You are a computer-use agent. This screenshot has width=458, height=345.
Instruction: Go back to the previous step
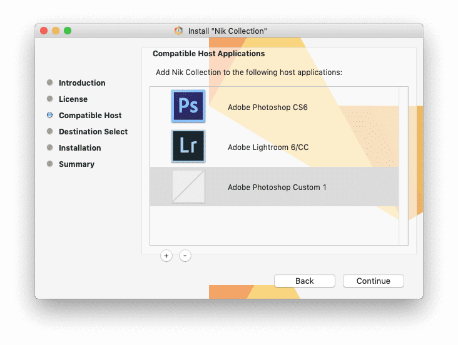[x=304, y=281]
